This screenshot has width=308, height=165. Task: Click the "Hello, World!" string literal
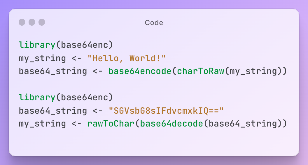point(127,58)
